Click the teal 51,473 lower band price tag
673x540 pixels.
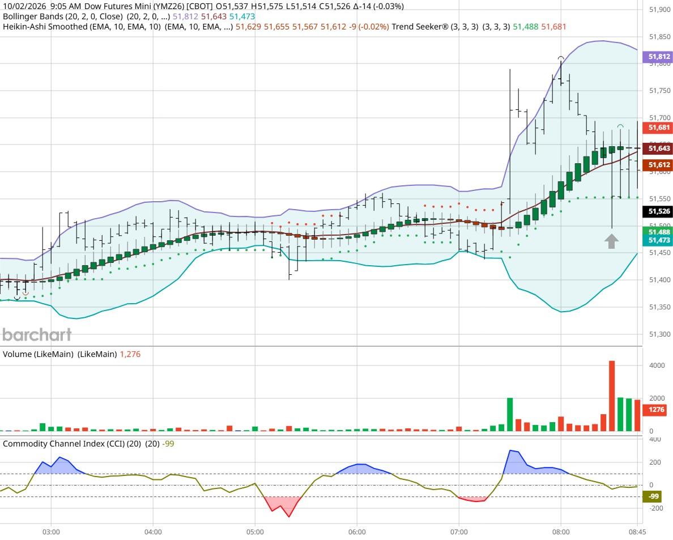659,240
